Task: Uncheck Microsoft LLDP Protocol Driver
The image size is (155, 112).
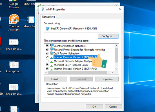Action: click(47, 65)
